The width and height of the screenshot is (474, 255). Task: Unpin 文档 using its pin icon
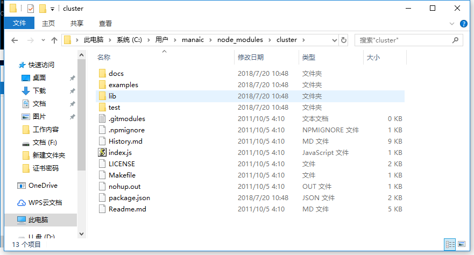point(72,104)
